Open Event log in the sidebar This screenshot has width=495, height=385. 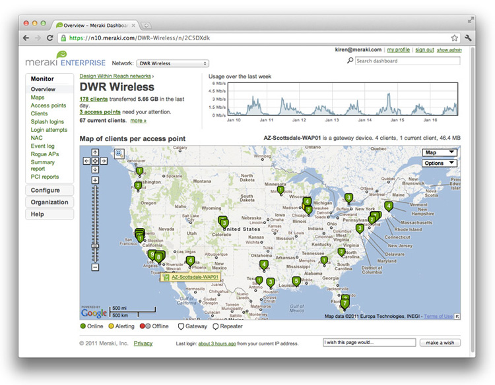coord(42,146)
